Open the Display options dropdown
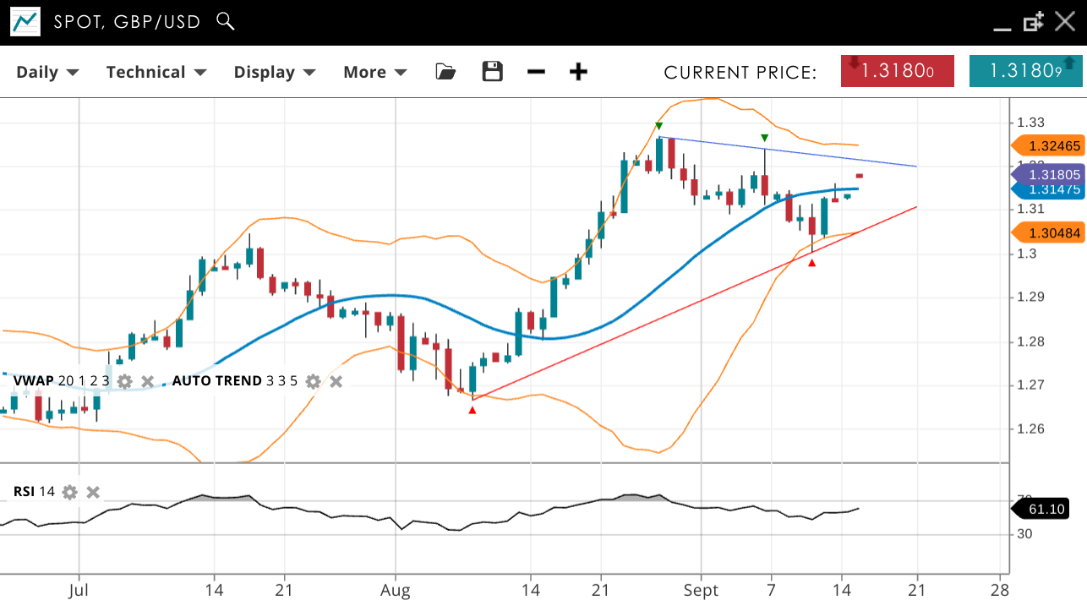This screenshot has height=606, width=1087. coord(274,72)
